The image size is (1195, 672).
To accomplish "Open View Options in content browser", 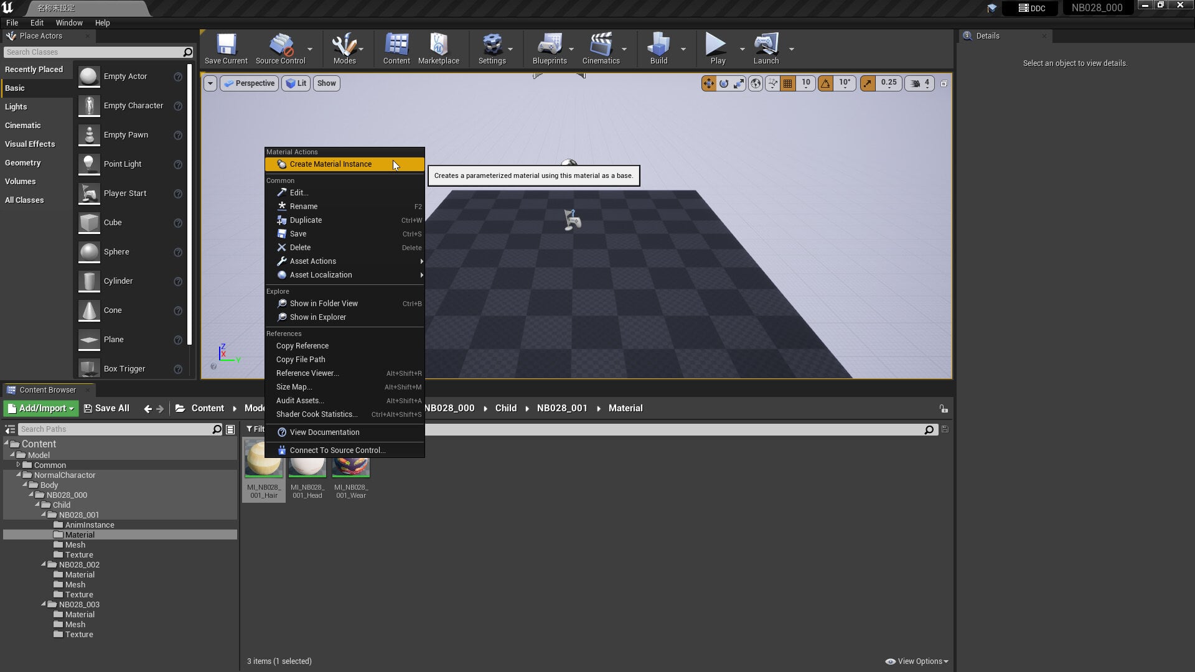I will (x=917, y=661).
